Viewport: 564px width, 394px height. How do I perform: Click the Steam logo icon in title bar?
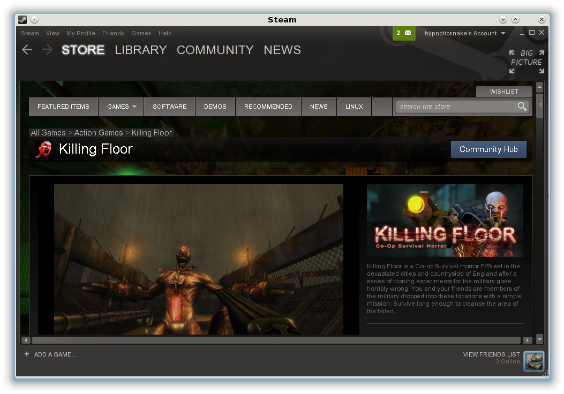point(22,19)
